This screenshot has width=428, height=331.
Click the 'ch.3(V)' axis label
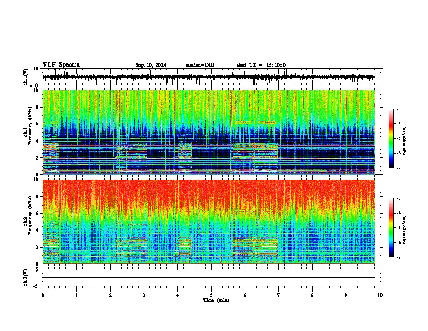(25, 277)
